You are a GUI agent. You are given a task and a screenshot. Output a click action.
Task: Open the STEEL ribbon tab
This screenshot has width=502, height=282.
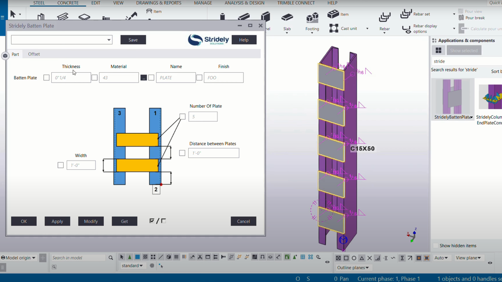click(x=39, y=3)
